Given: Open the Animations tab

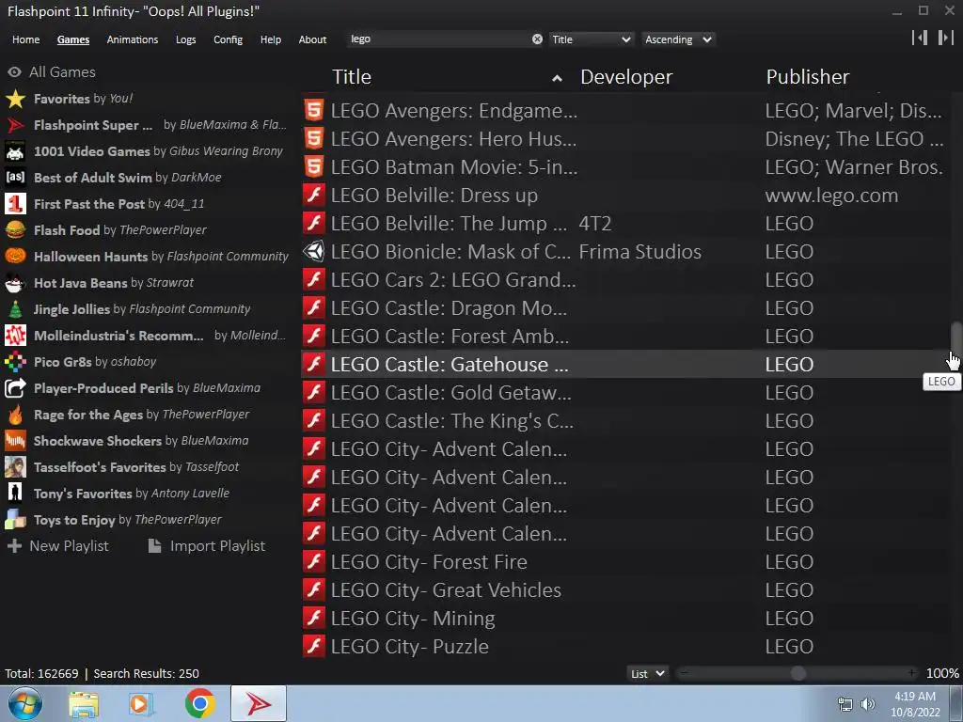Looking at the screenshot, I should pos(132,39).
